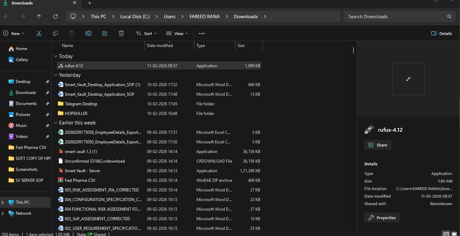
Task: Go back to the previous folder
Action: point(6,16)
